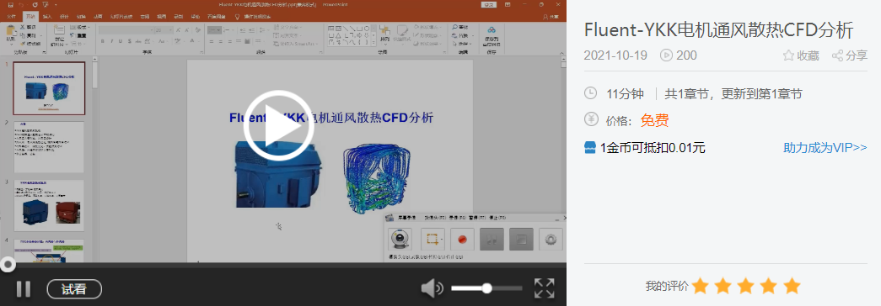Click the blue shop icon before 1金币
The width and height of the screenshot is (881, 306).
[x=590, y=148]
